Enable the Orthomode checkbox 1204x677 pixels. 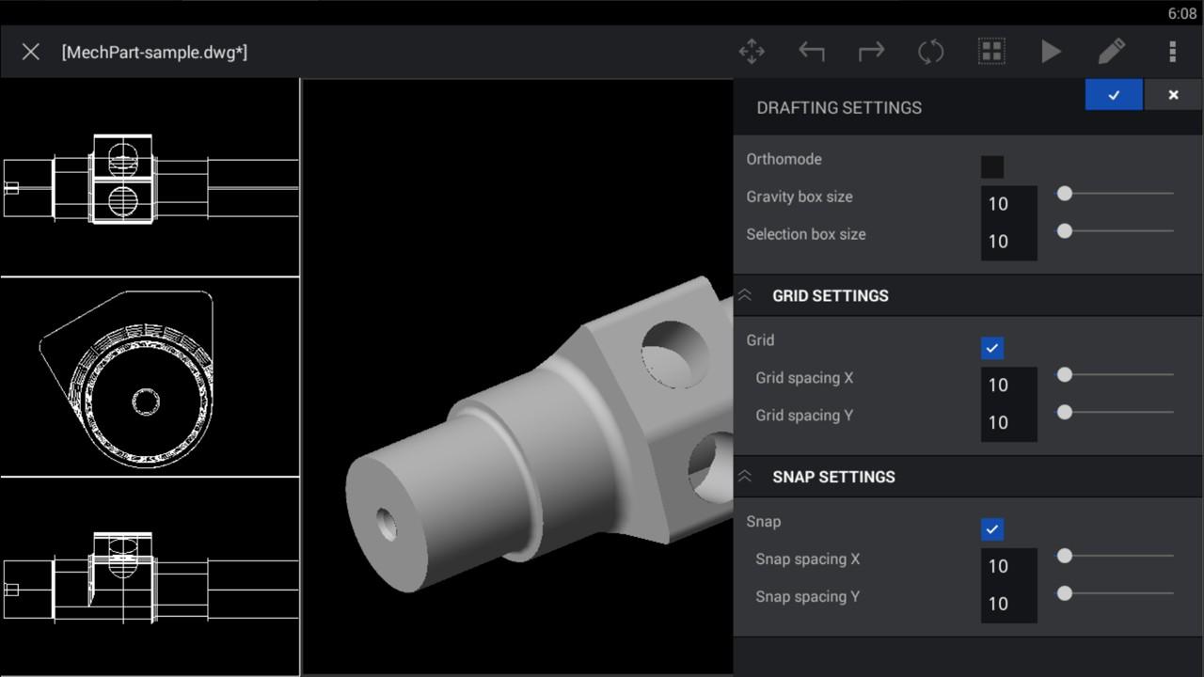coord(992,166)
